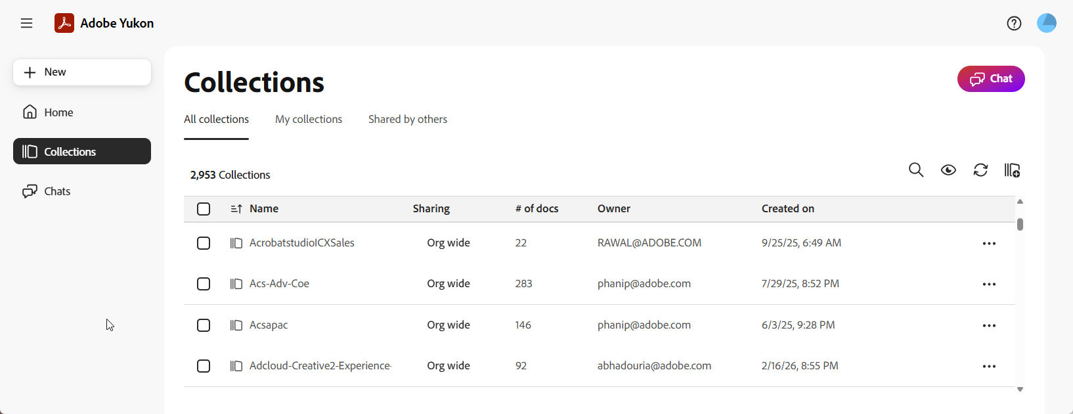Click the 2,953 Collections count text

pyautogui.click(x=230, y=175)
